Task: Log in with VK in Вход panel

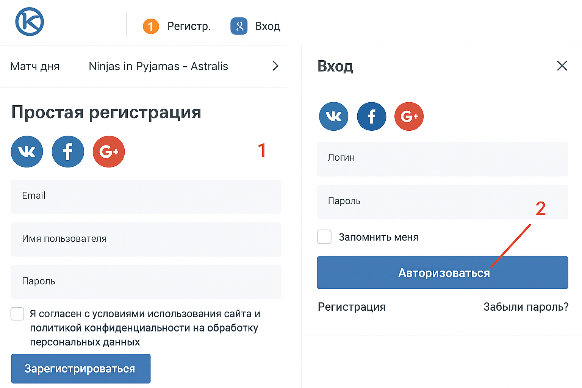Action: (x=333, y=116)
